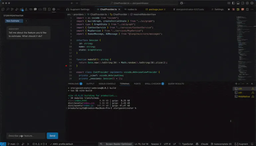Toggle the Primary Side Bar visibility
The height and width of the screenshot is (146, 256).
click(233, 3)
